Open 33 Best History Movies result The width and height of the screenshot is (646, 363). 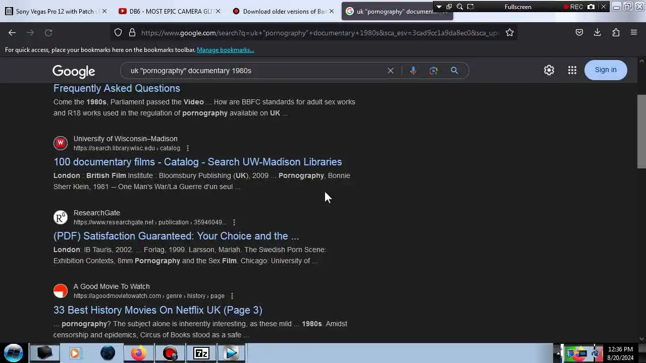[158, 310]
